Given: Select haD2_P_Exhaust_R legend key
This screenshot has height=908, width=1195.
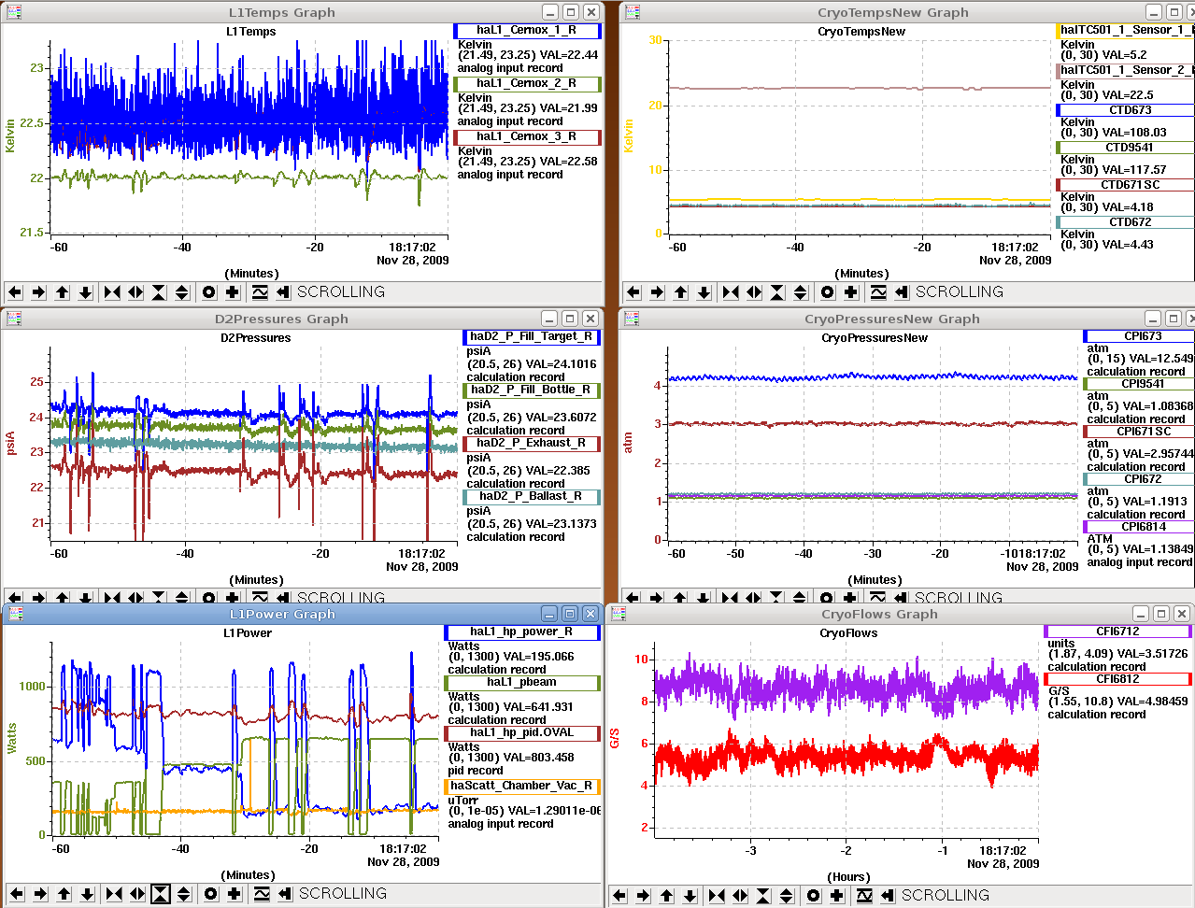Looking at the screenshot, I should [532, 444].
